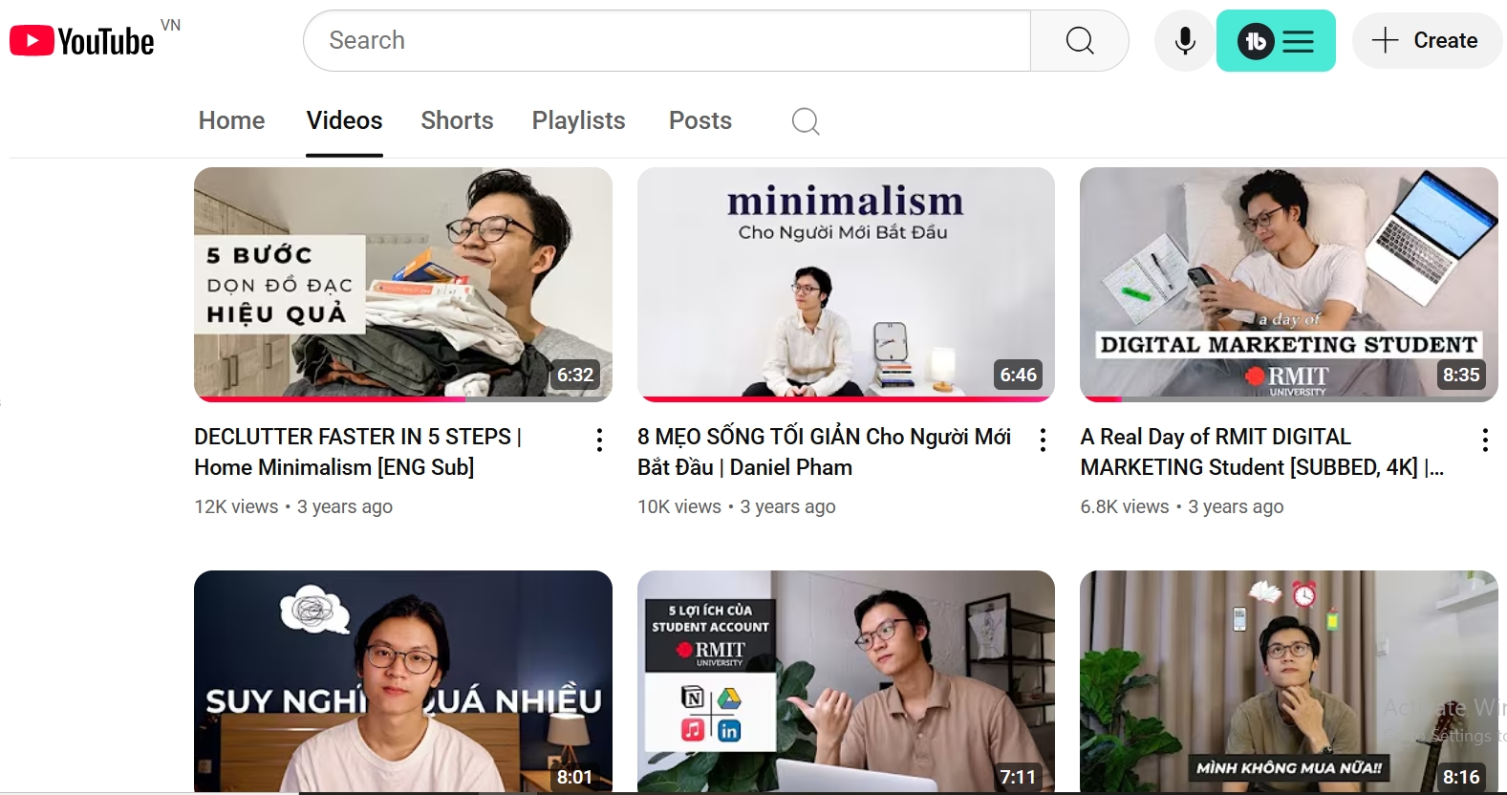Open the 8 MẸO SỐNG TỐI GIẢN video title
1507x795 pixels.
(x=824, y=452)
